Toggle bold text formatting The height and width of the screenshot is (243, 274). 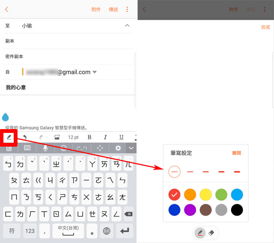[x=89, y=137]
